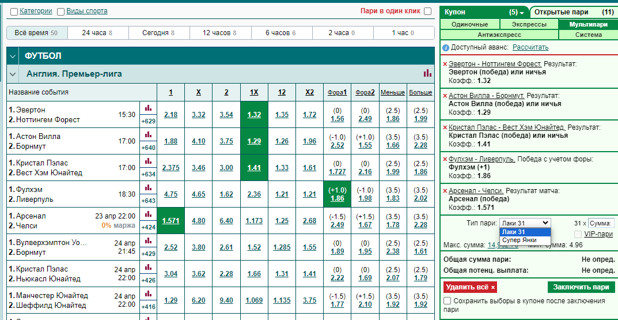The width and height of the screenshot is (618, 320).
Task: Open statistics icon for Астон Вилла match
Action: pos(148,134)
